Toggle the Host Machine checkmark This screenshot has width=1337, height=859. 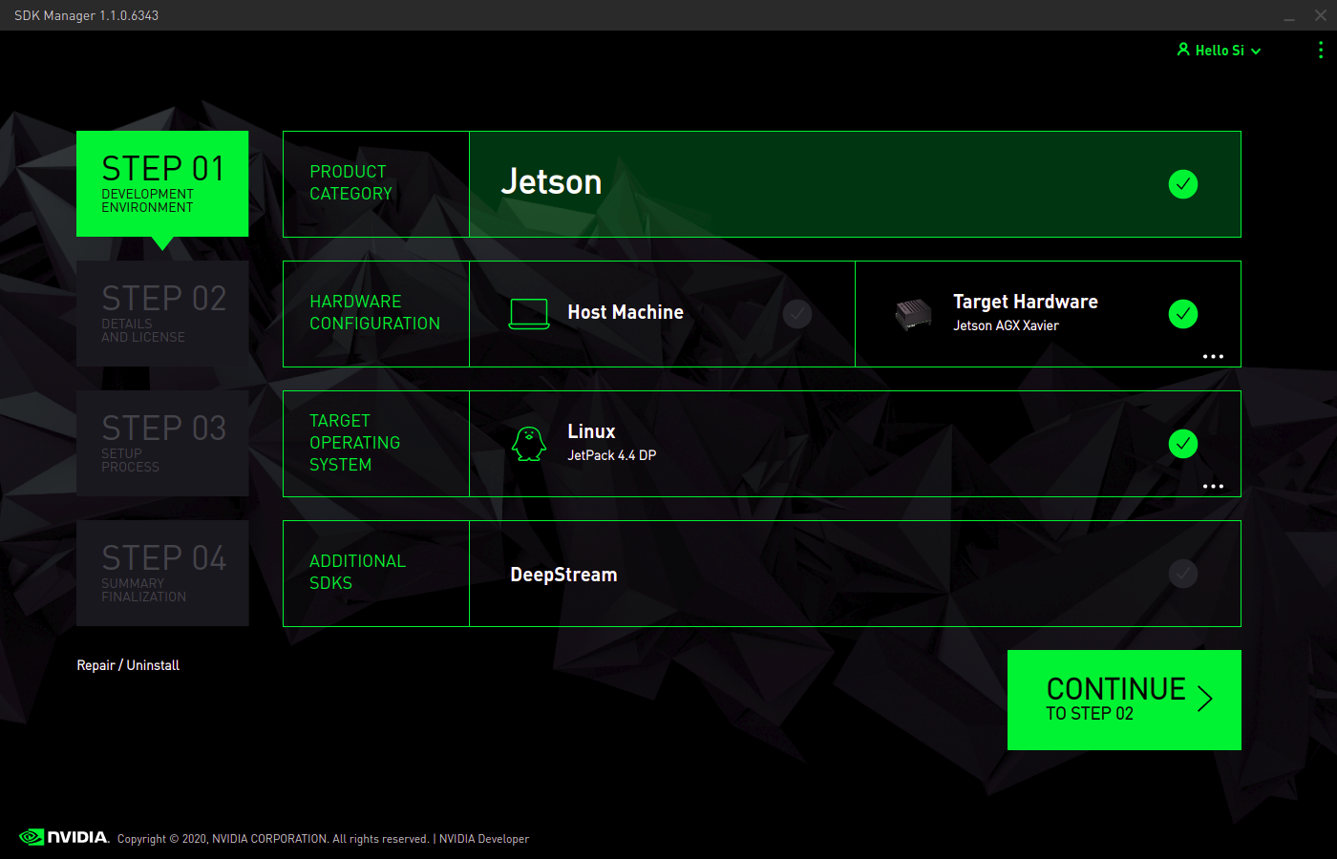[x=797, y=314]
